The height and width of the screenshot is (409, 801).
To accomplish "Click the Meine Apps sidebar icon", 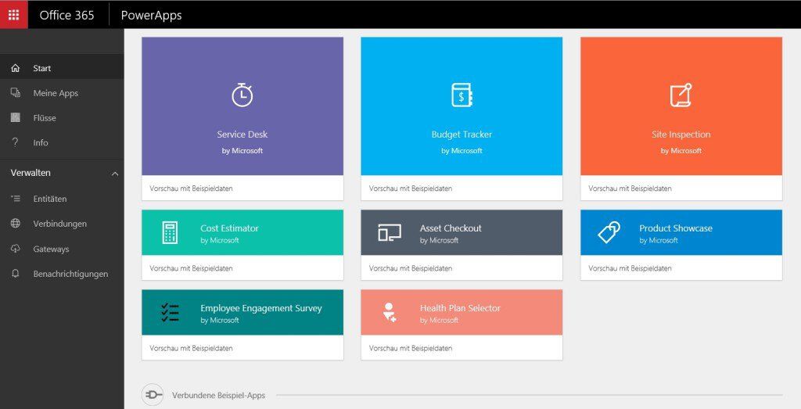I will click(x=16, y=93).
